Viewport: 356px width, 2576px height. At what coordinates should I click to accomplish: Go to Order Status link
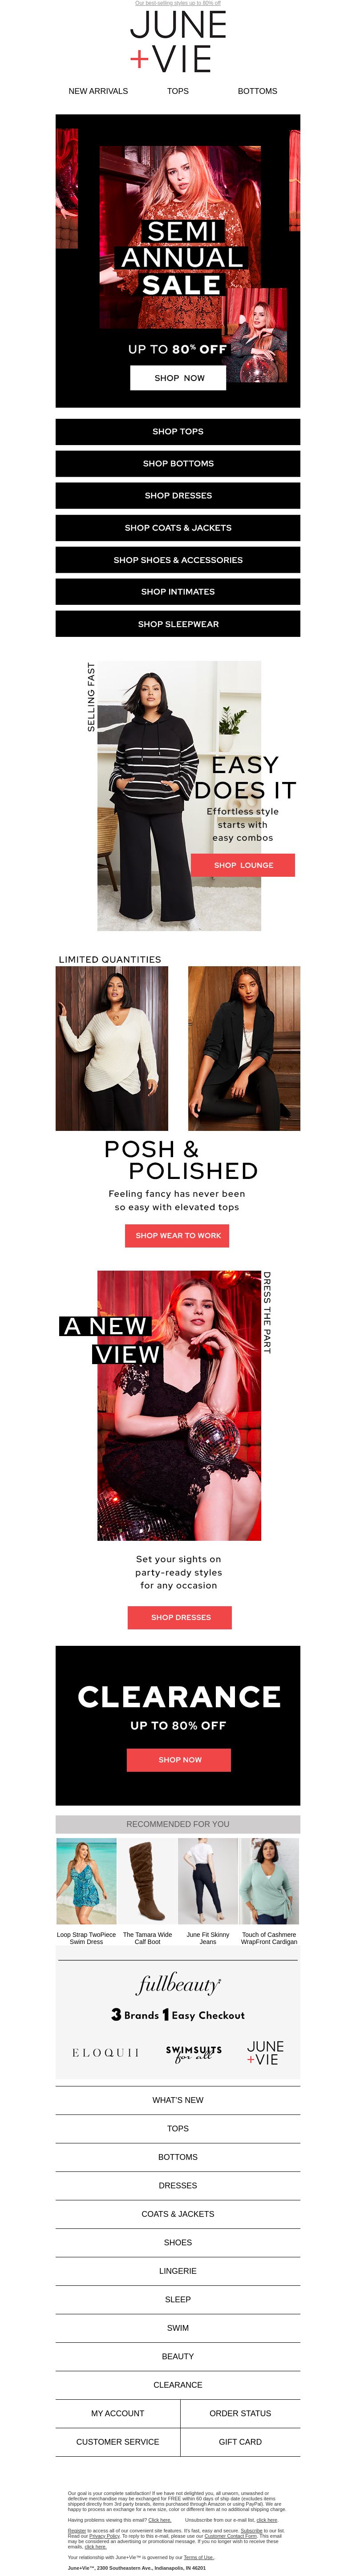point(240,2413)
